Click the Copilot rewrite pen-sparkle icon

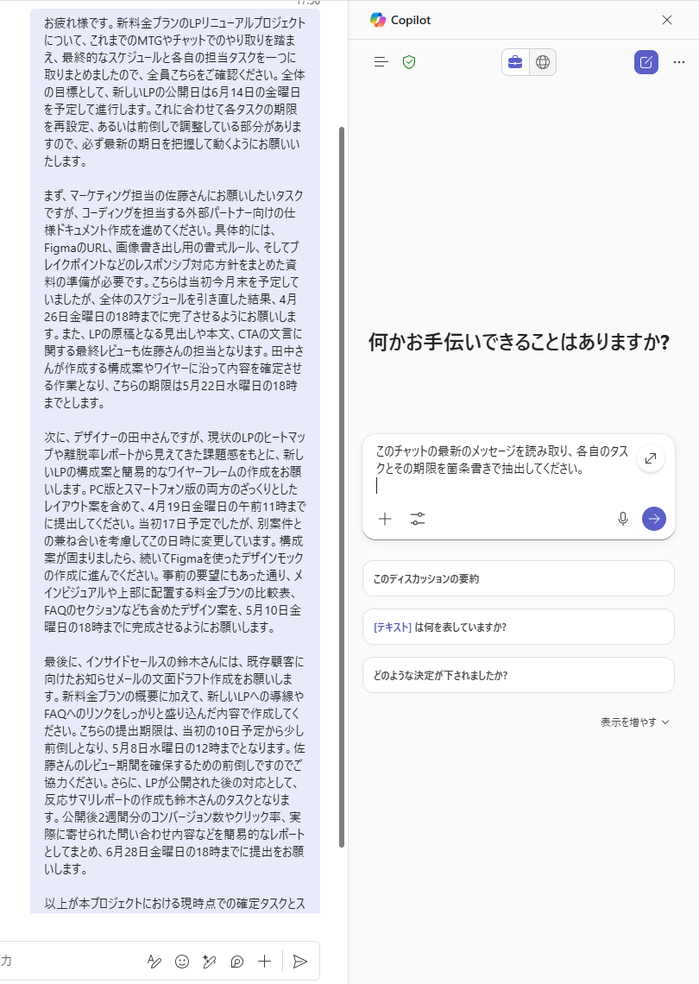click(210, 962)
